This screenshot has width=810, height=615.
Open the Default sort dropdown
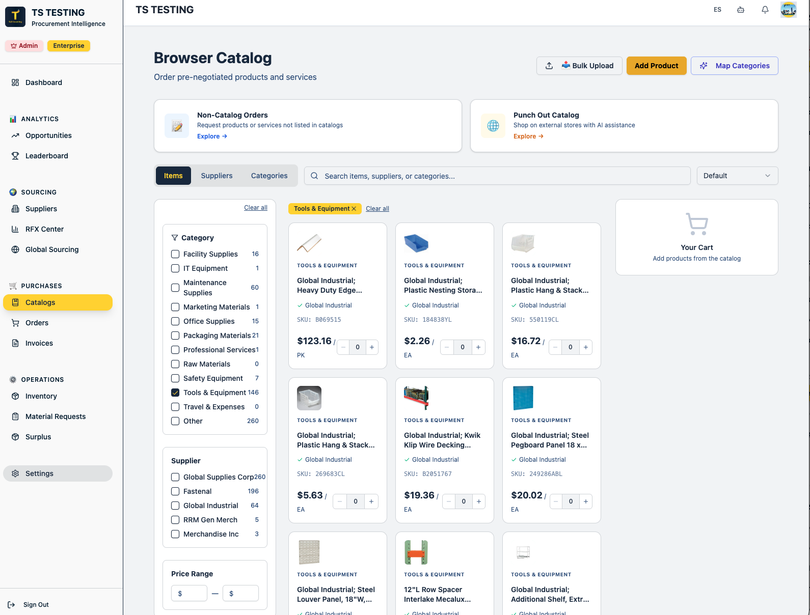click(737, 176)
